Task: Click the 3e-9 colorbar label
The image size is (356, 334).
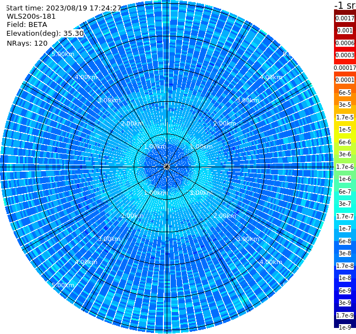Action: tap(345, 303)
